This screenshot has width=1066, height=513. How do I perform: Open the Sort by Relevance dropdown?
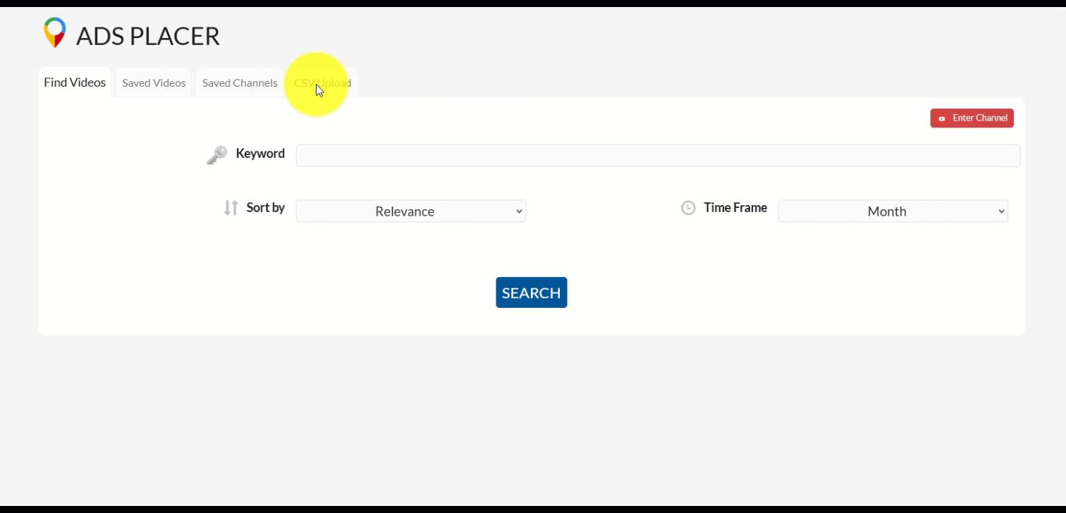pos(410,211)
